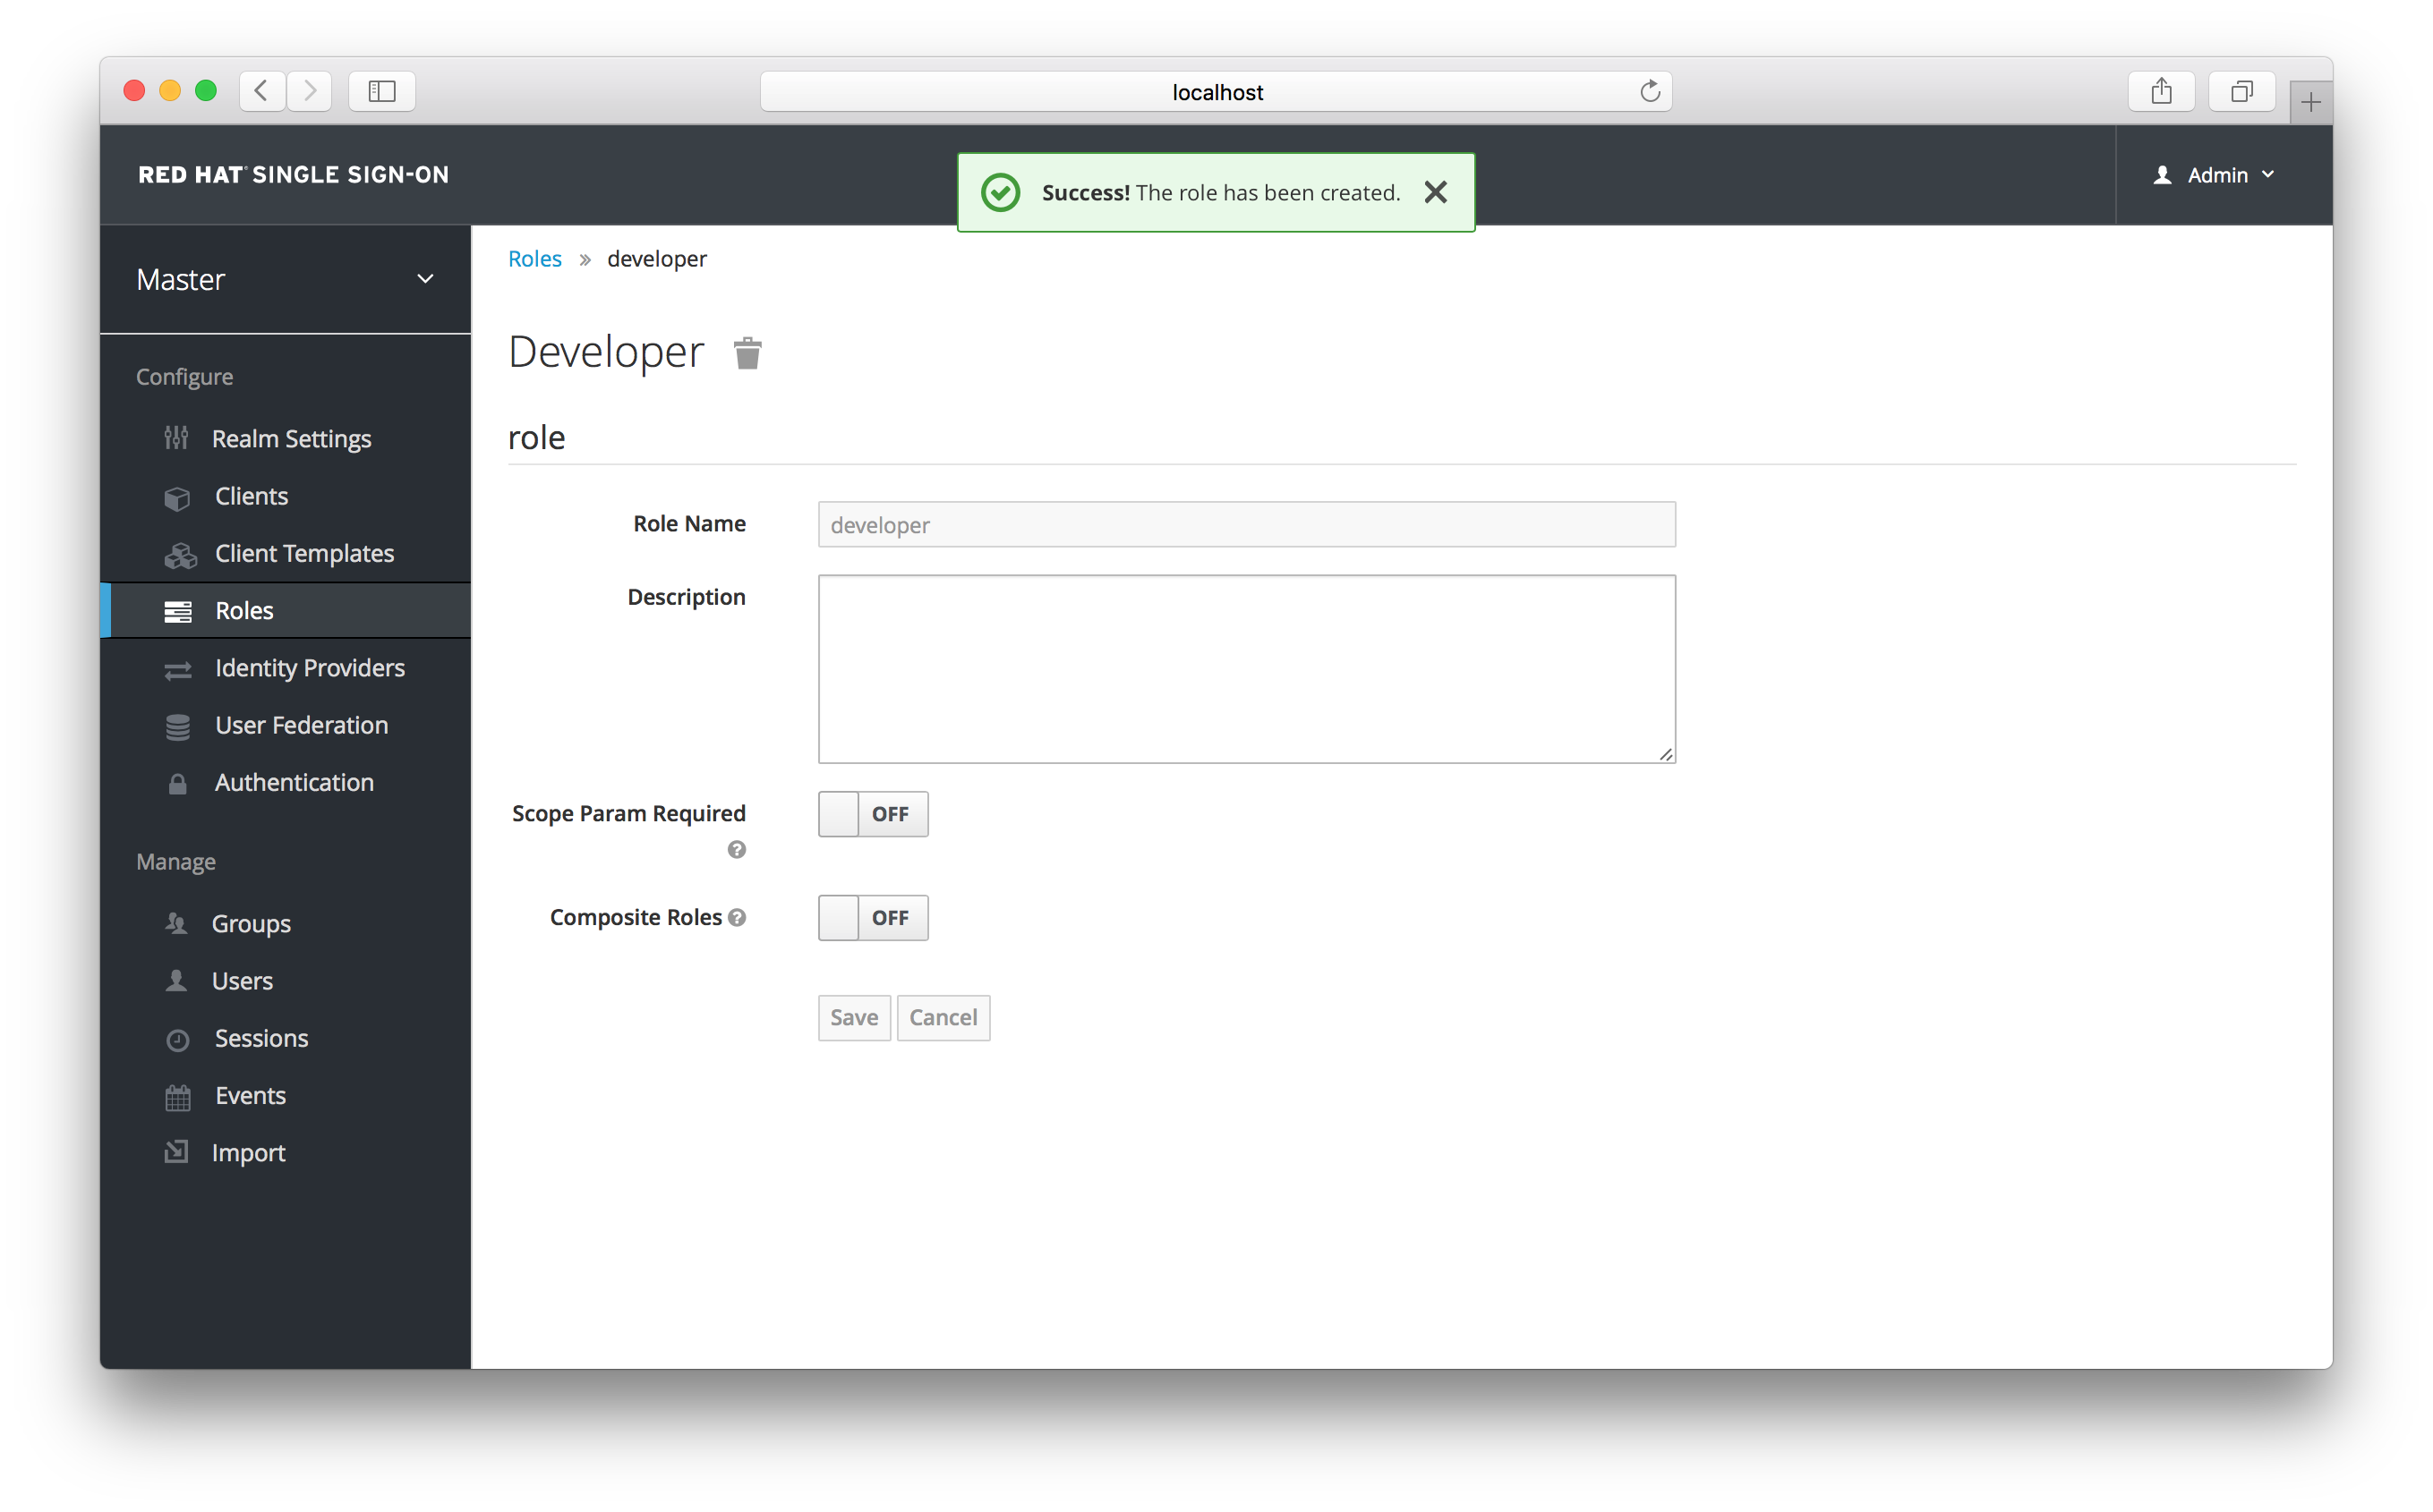The height and width of the screenshot is (1512, 2433).
Task: Navigate to Client Templates section
Action: pos(305,552)
